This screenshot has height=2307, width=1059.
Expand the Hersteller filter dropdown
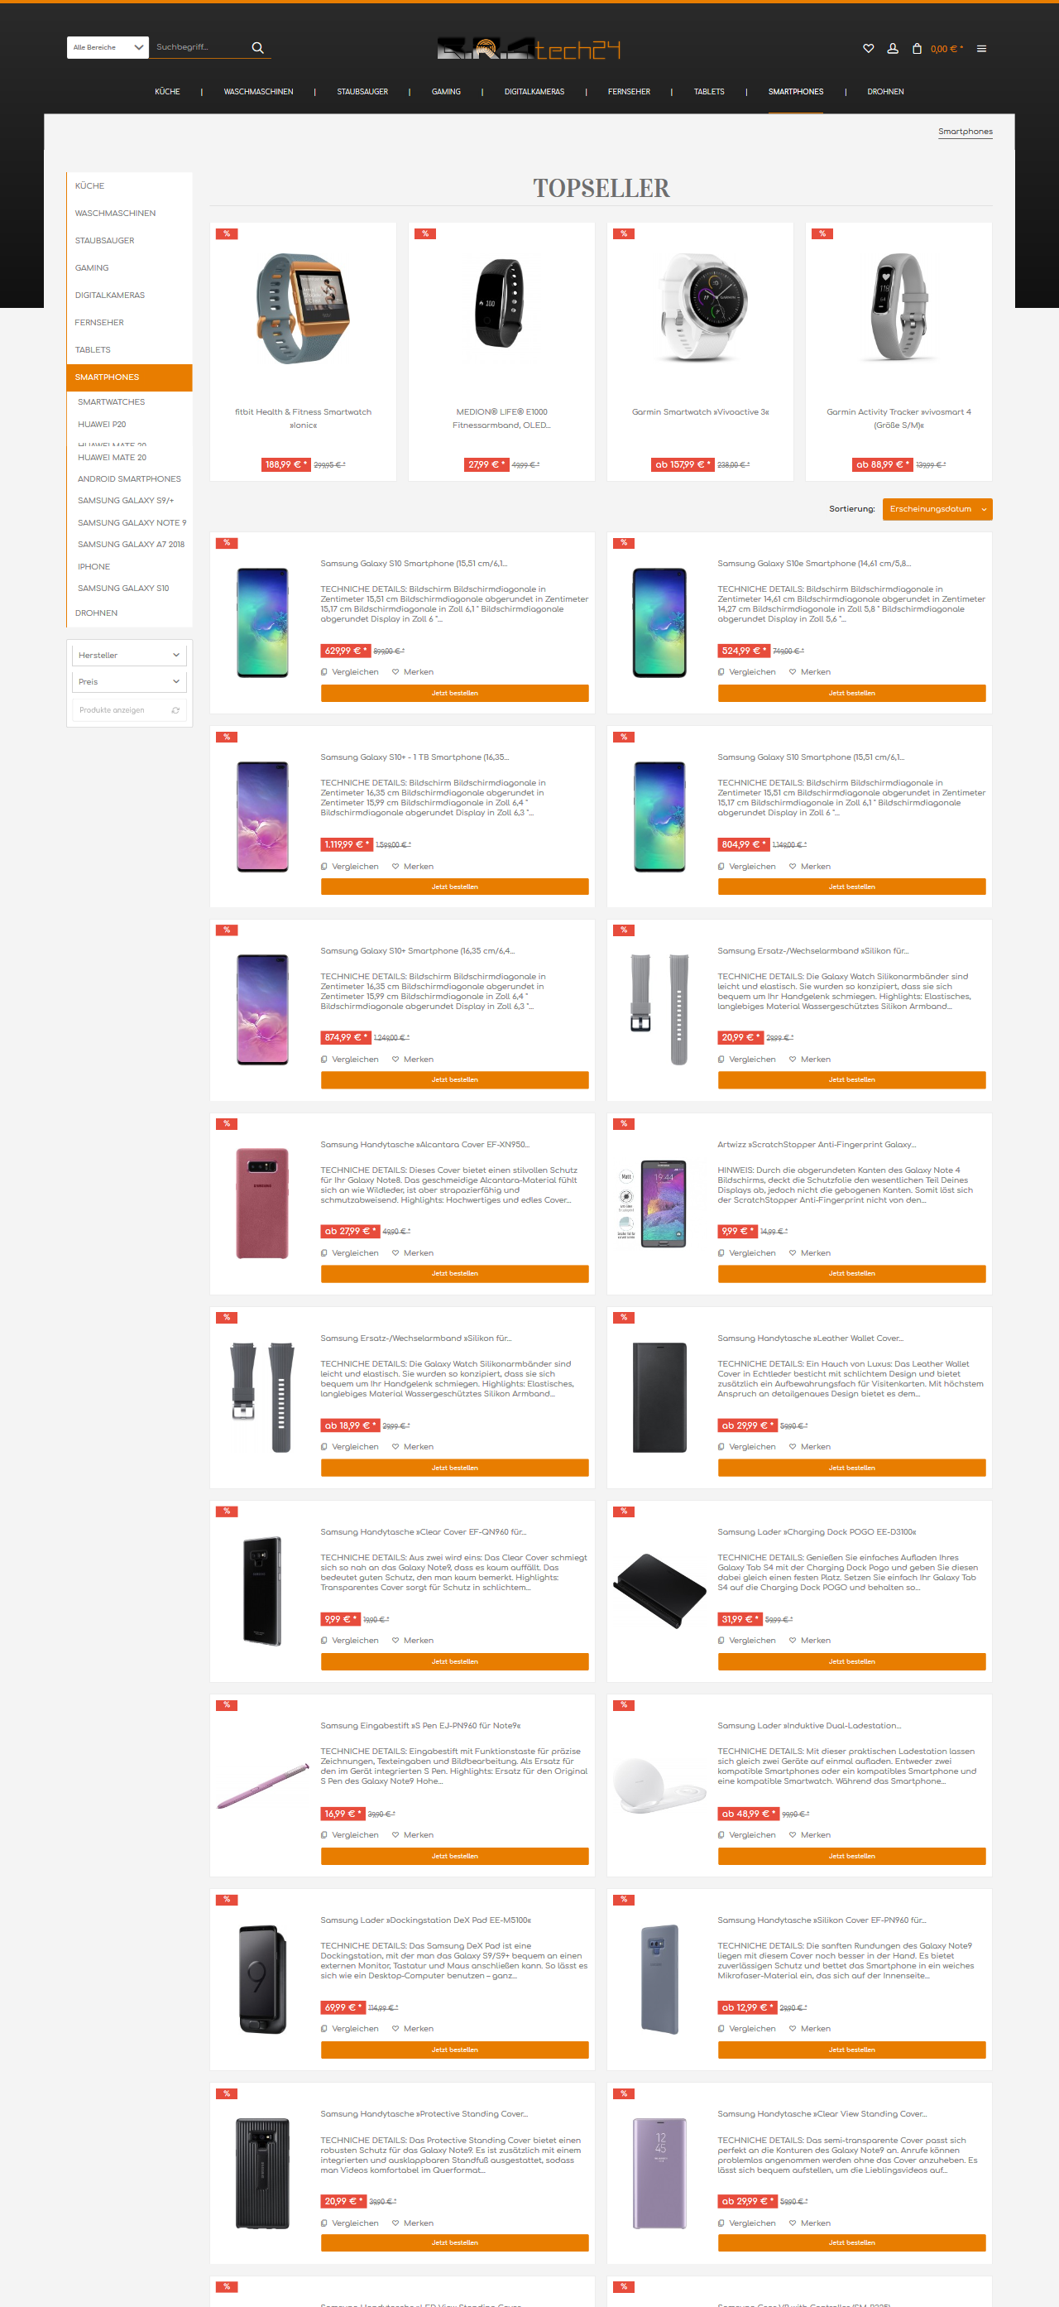click(129, 656)
